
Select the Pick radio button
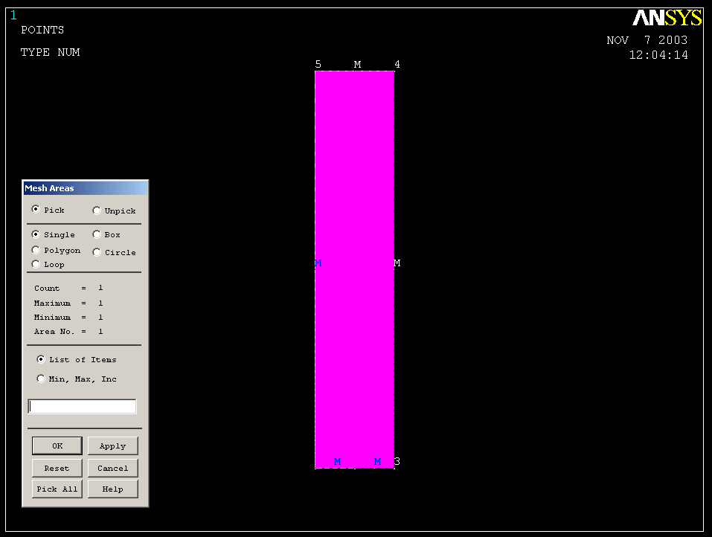pos(36,209)
